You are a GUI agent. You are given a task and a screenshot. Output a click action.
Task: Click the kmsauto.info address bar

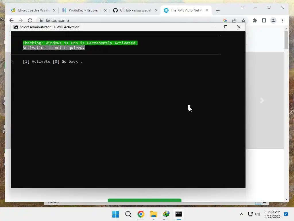(x=131, y=20)
